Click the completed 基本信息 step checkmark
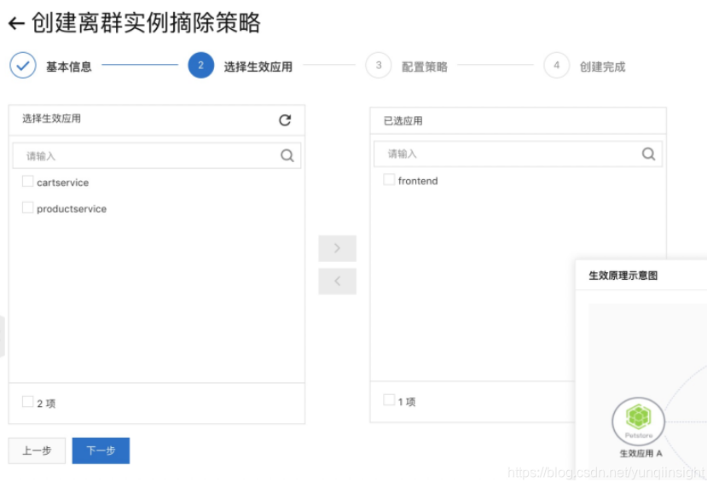 click(x=23, y=66)
